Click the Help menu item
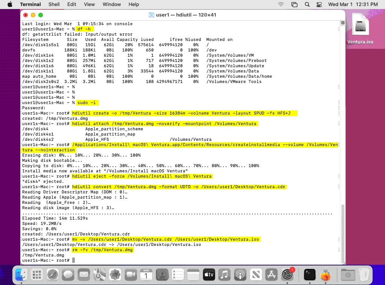 tap(133, 5)
